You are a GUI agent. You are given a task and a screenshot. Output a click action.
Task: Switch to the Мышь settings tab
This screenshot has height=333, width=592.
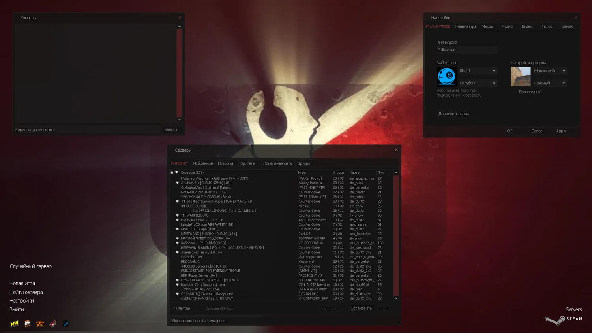[x=487, y=26]
